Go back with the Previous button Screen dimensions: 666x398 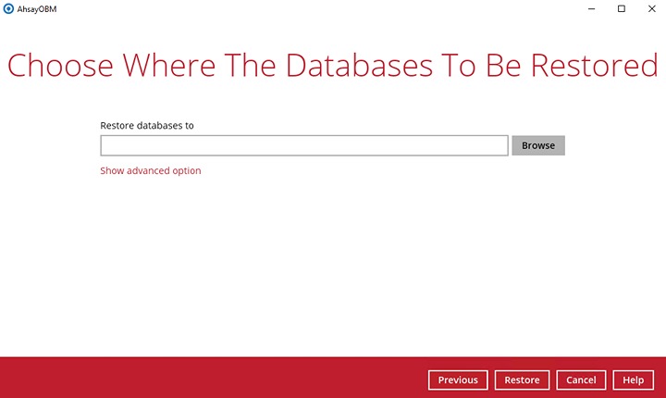pyautogui.click(x=458, y=379)
